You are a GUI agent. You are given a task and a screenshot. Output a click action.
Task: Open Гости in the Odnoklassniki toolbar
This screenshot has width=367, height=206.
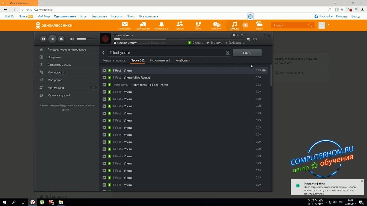[198, 25]
